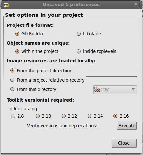
Task: Expand the directory combo box arrow
Action: tap(133, 89)
